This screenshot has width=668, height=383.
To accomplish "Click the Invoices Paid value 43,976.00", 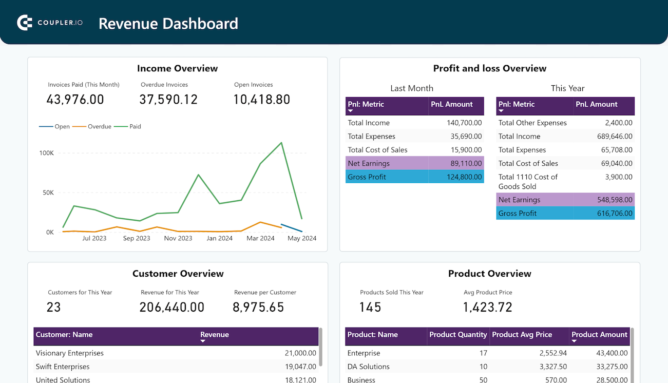I will [x=75, y=100].
